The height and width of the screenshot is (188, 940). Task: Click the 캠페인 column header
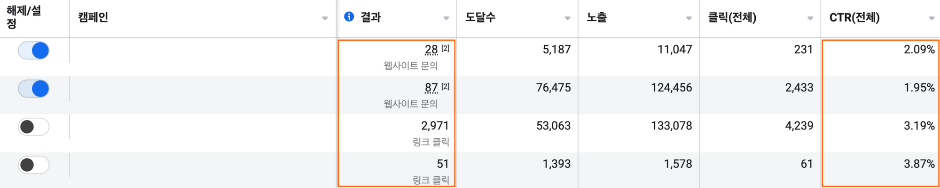coord(93,17)
